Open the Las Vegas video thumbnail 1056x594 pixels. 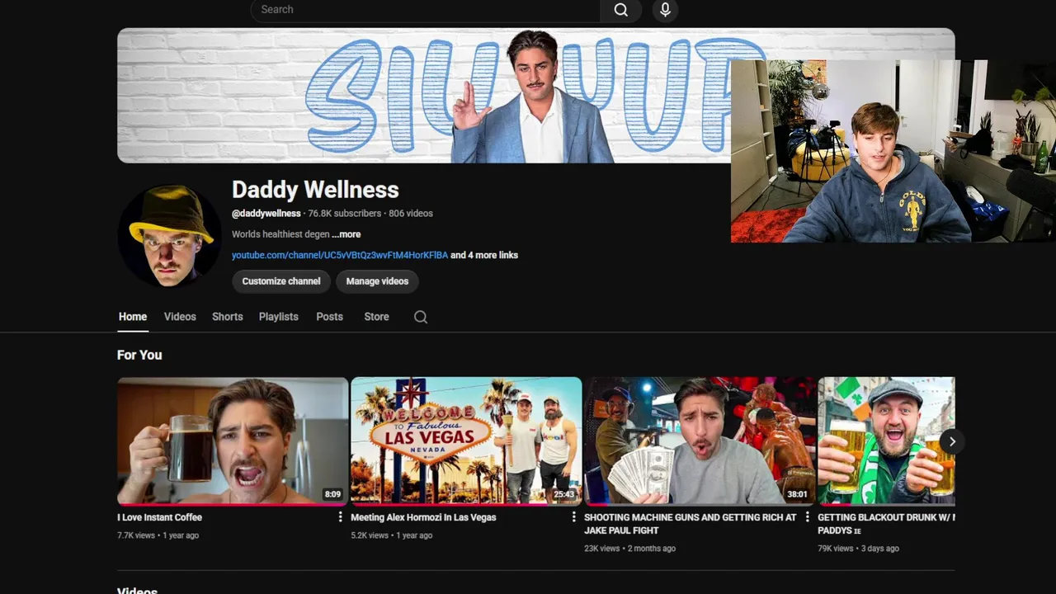coord(466,441)
